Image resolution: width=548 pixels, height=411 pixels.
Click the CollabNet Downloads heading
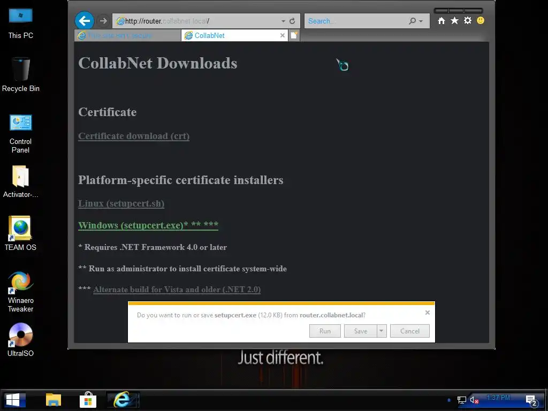[158, 63]
